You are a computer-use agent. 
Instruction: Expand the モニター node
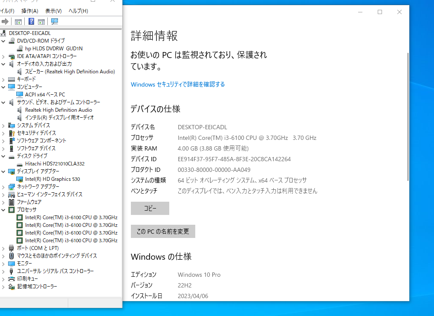(x=3, y=264)
